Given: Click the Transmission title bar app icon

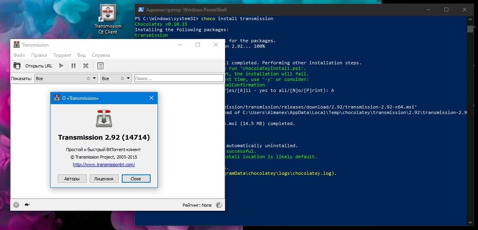Looking at the screenshot, I should point(17,45).
